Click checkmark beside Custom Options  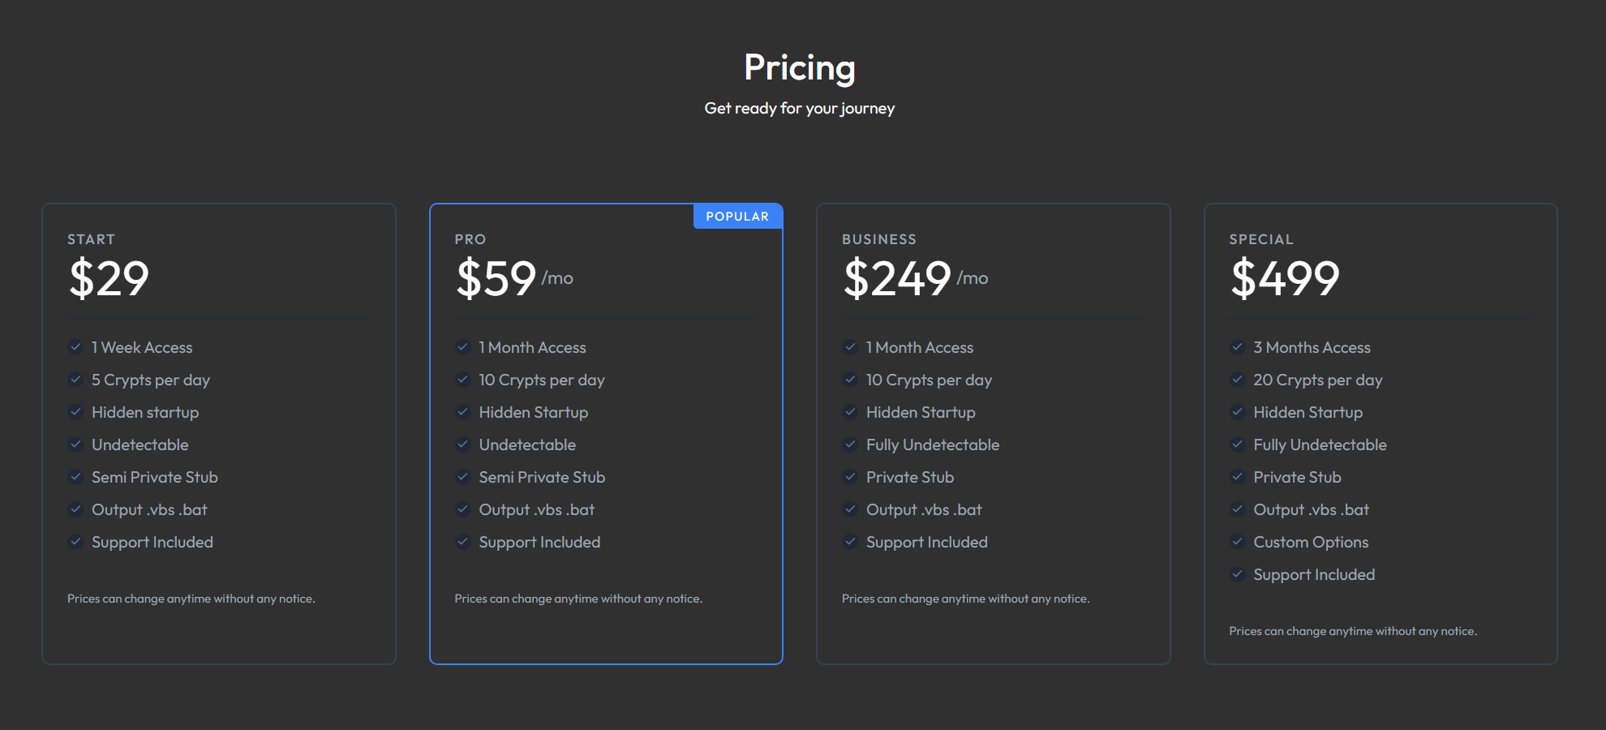[1237, 542]
